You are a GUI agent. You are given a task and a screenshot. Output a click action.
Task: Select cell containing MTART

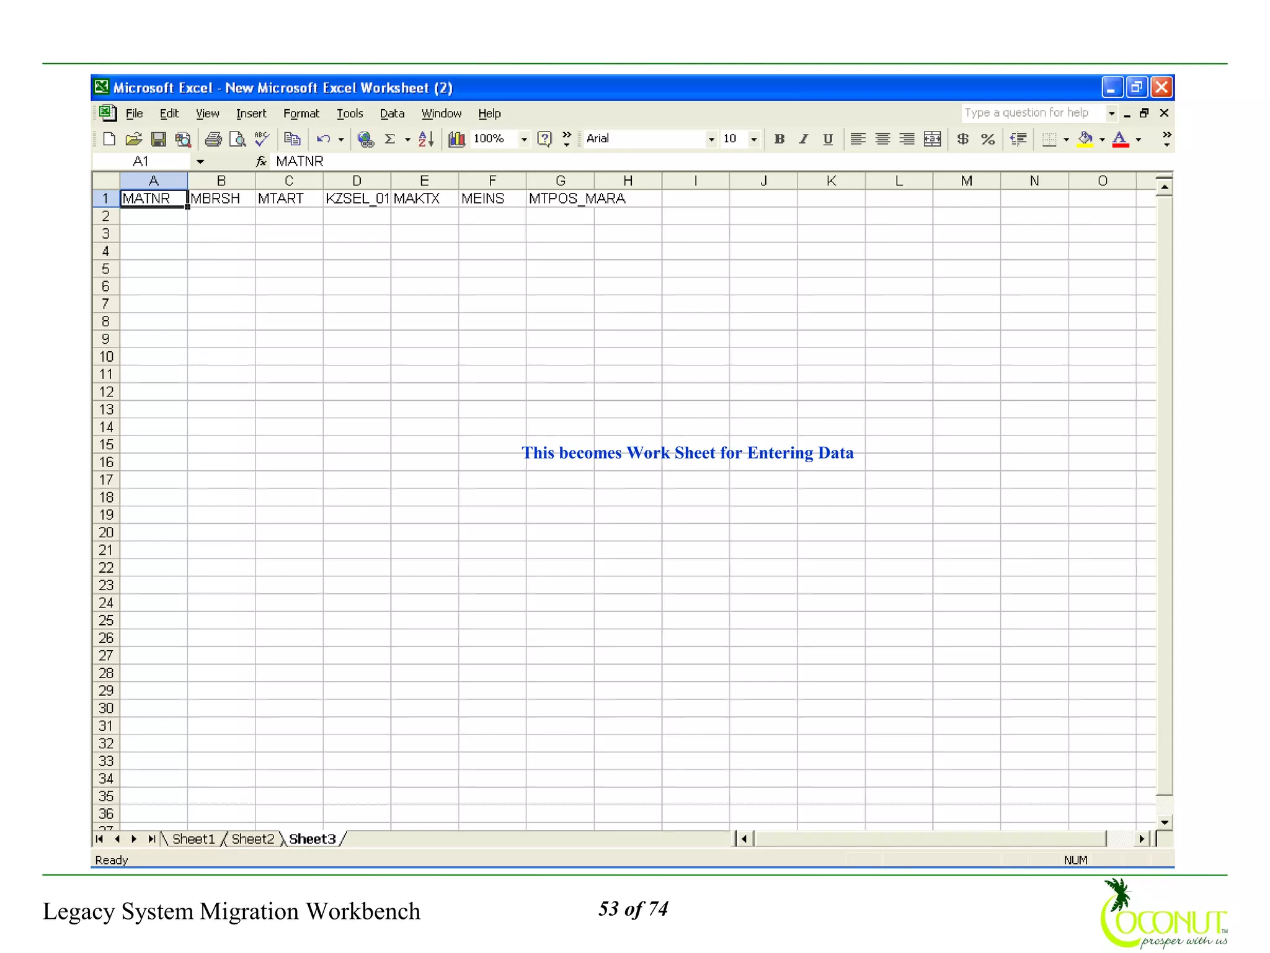click(289, 199)
